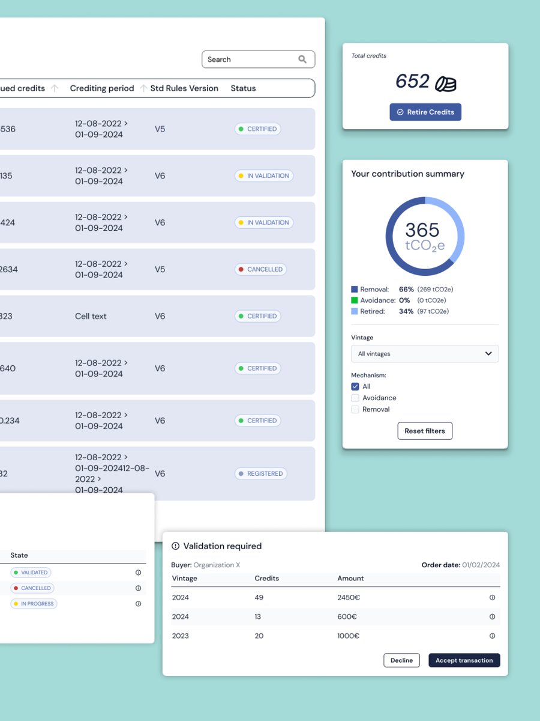This screenshot has width=540, height=721.
Task: Click the info icon next to CANCELLED state
Action: tap(138, 588)
